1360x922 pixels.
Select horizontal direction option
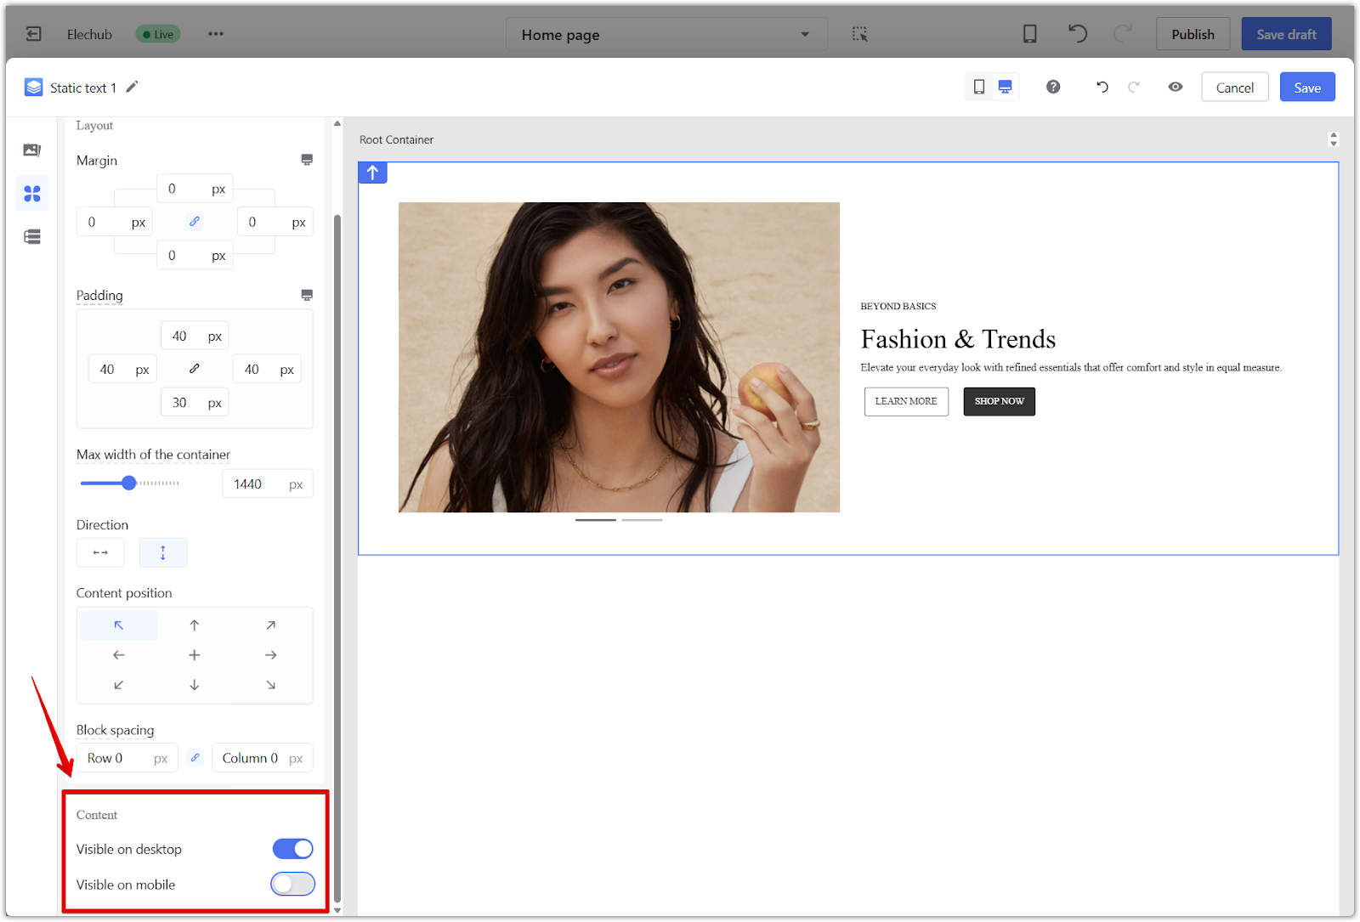point(100,552)
